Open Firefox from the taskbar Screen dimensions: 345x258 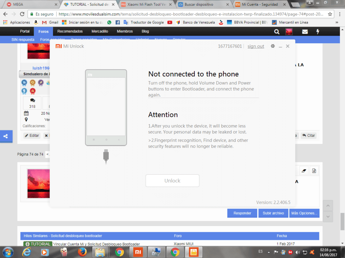(82, 252)
